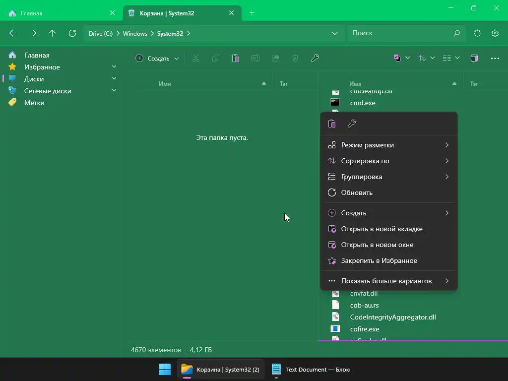
Task: Switch to the Главная tab
Action: coord(62,13)
